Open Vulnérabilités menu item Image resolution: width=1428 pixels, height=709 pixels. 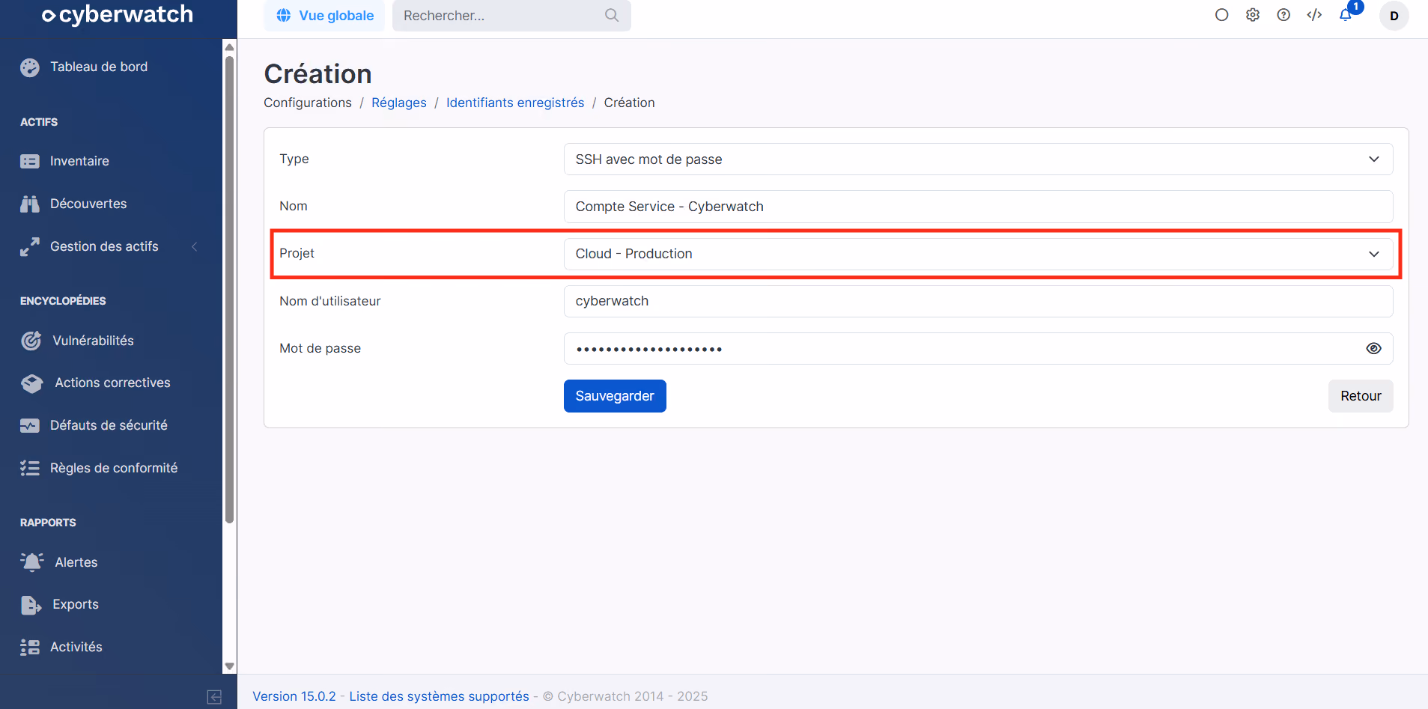(x=93, y=341)
